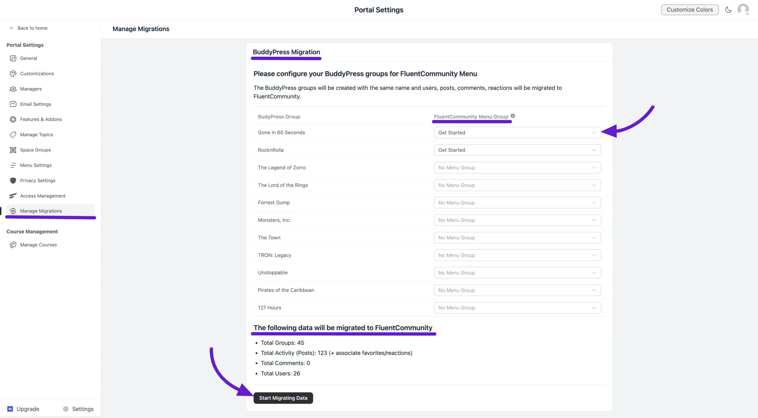Open menu group dropdown for TRON: Legacy
The width and height of the screenshot is (758, 418).
point(517,255)
